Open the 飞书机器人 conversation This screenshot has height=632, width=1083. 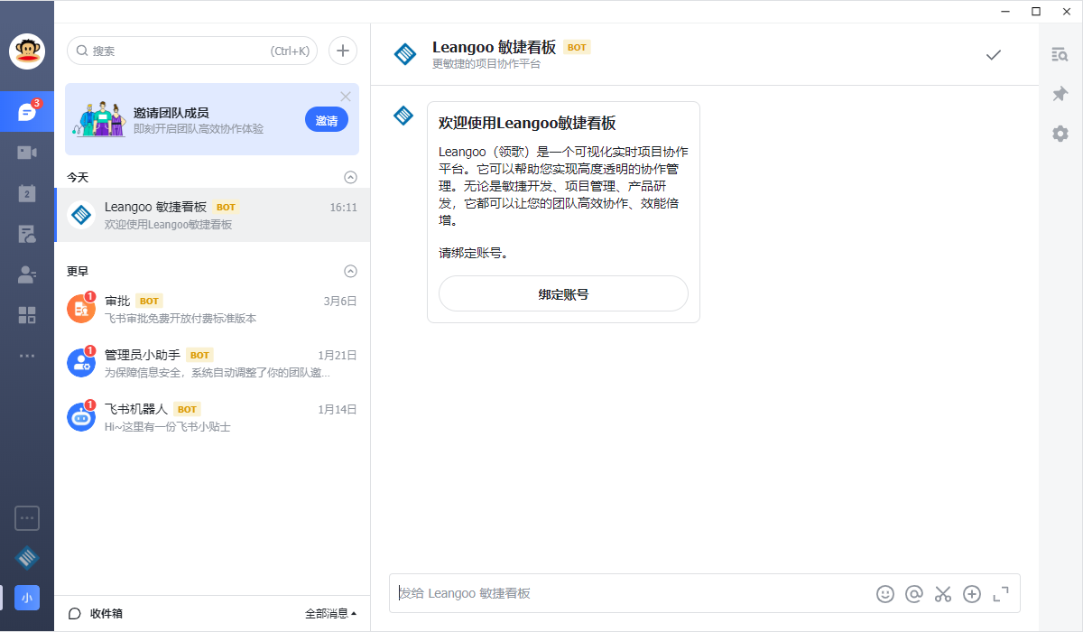click(x=212, y=417)
